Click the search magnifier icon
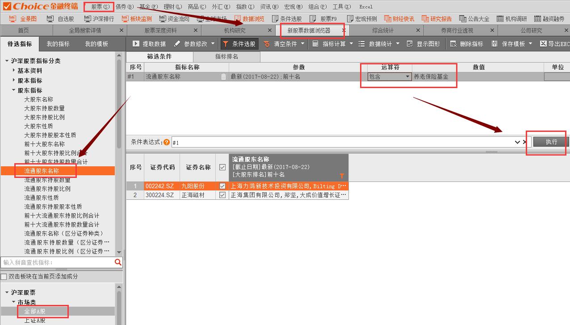The height and width of the screenshot is (325, 570). (118, 262)
